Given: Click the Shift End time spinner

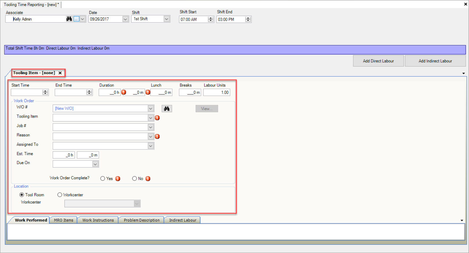Looking at the screenshot, I should (248, 19).
